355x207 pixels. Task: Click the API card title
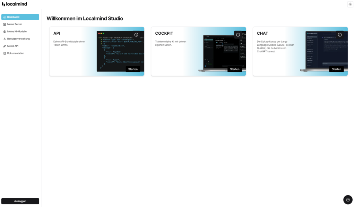click(57, 33)
